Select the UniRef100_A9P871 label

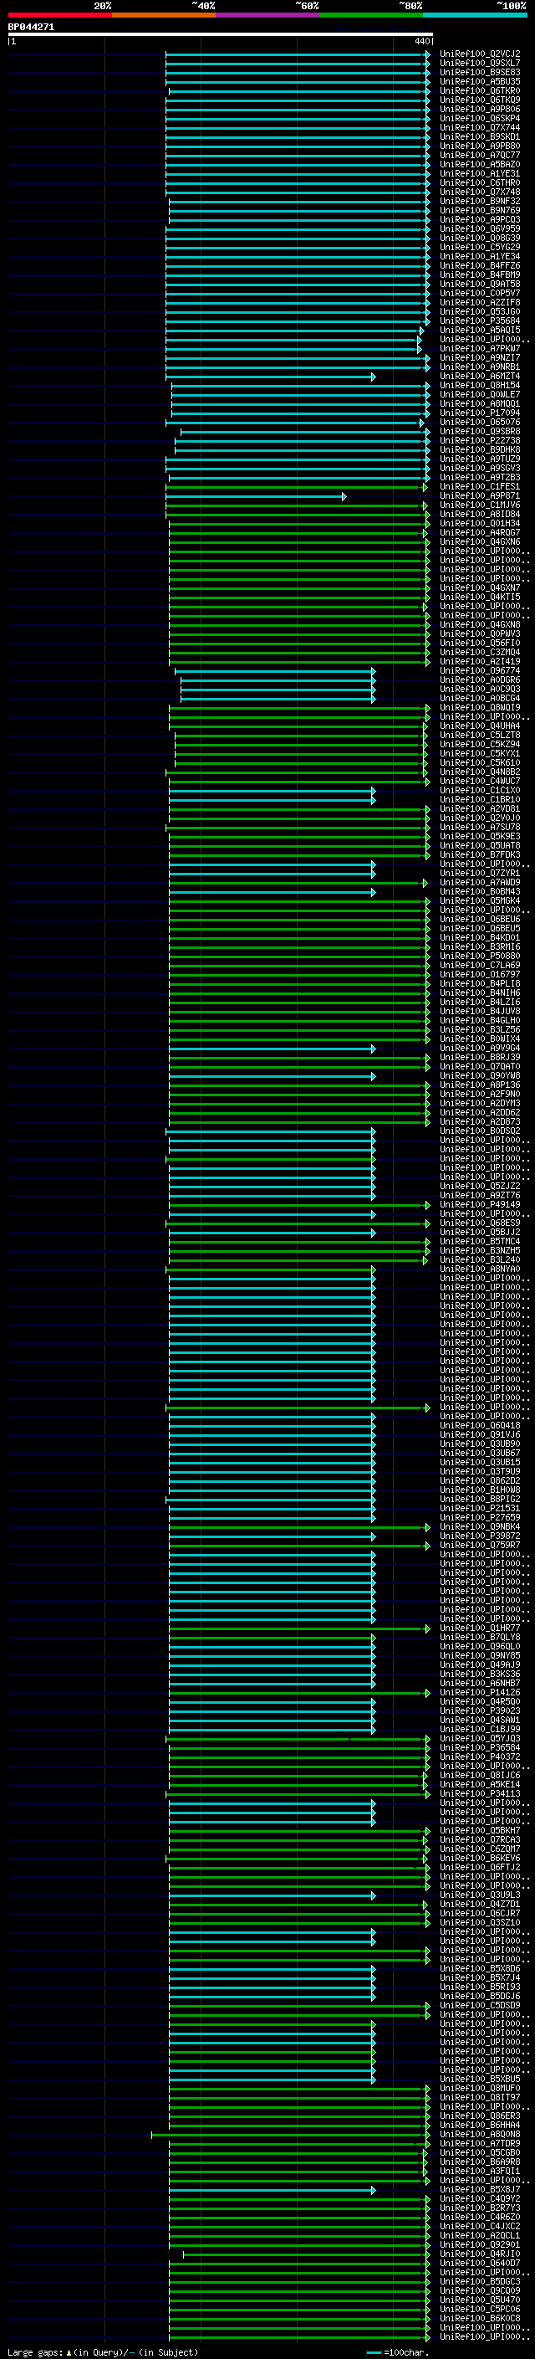coord(480,495)
